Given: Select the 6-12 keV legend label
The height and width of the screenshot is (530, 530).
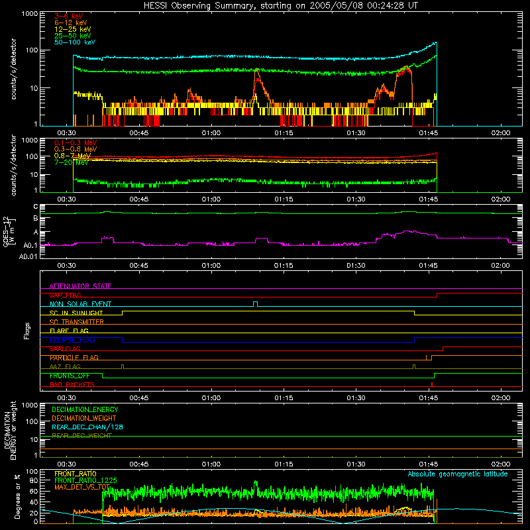Looking at the screenshot, I should 70,23.
